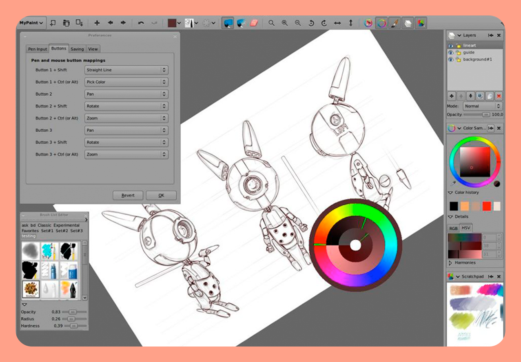Click the Revert button in Preferences

pyautogui.click(x=128, y=195)
